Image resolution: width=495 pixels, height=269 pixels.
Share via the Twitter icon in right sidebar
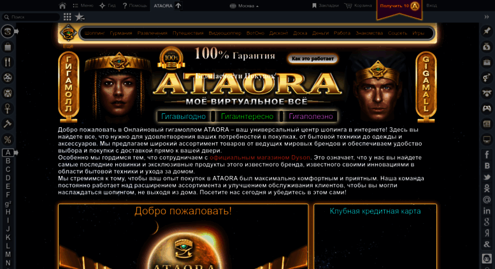point(487,177)
